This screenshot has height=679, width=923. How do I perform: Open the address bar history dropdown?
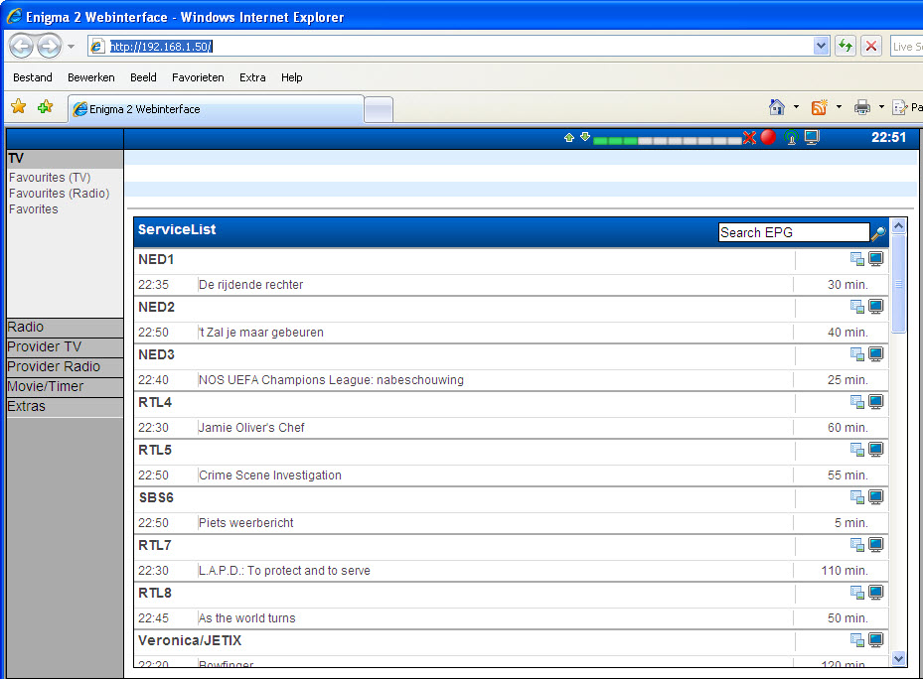tap(821, 46)
